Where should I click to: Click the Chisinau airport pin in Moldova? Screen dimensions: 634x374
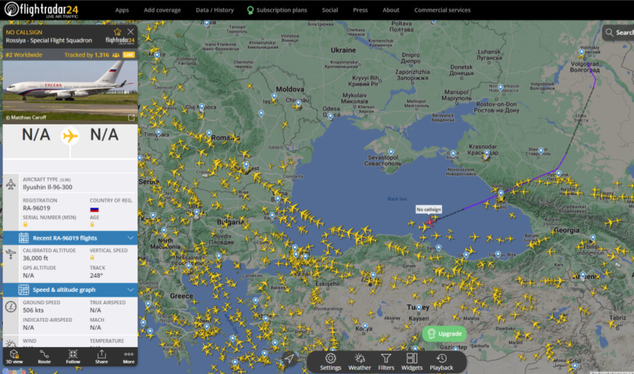pyautogui.click(x=298, y=103)
